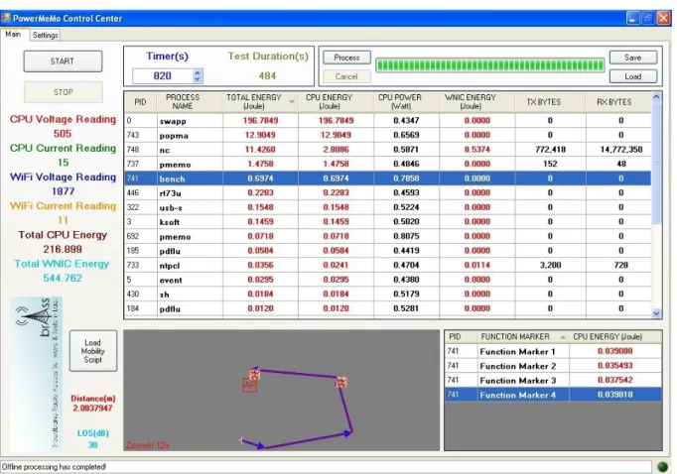The width and height of the screenshot is (677, 474).
Task: Click the START button
Action: coord(64,61)
